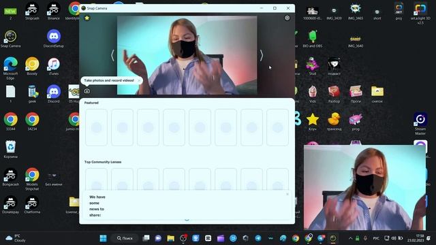Open the Boosty desktop shortcut
The height and width of the screenshot is (245, 436).
[x=32, y=67]
